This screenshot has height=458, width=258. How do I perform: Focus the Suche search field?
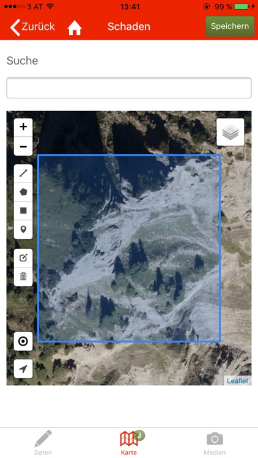tap(129, 88)
